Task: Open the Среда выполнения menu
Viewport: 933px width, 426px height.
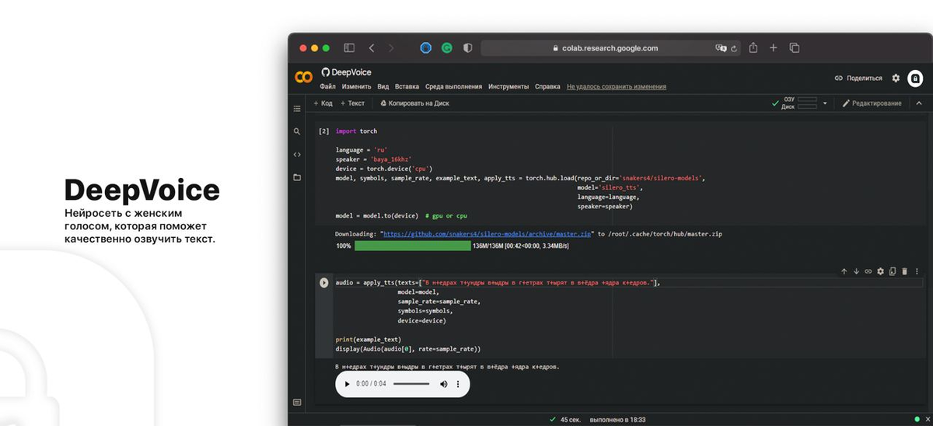Action: 453,86
